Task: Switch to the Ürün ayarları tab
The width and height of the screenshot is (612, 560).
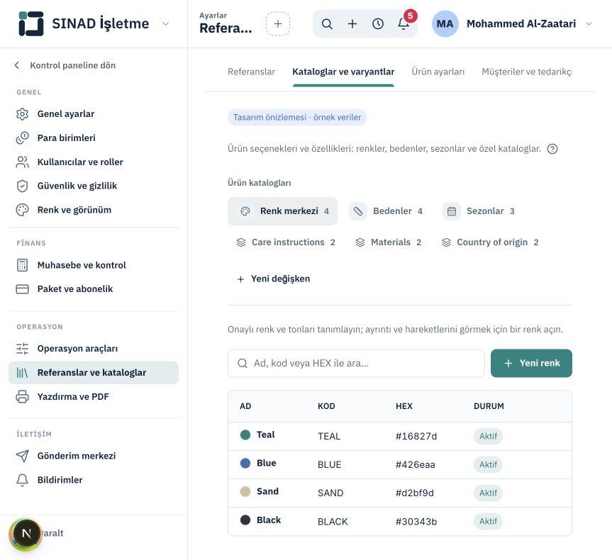Action: pos(438,72)
